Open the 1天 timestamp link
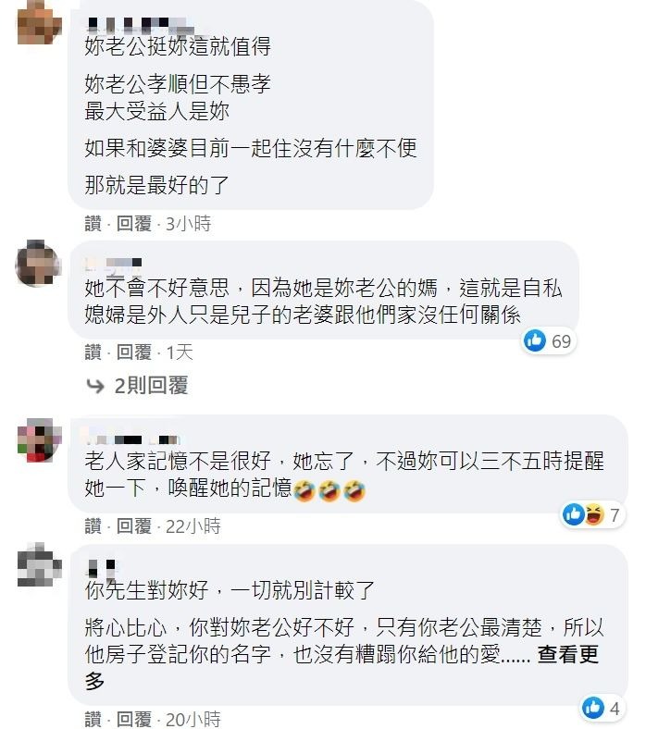 (180, 352)
